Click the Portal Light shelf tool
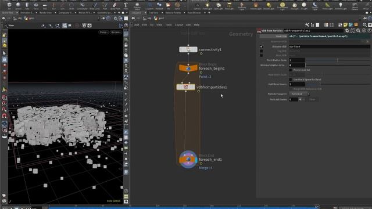The image size is (372, 209). tap(327, 6)
